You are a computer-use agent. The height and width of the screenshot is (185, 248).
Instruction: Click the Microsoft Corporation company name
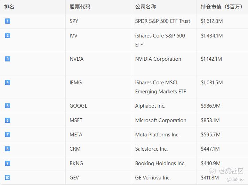pyautogui.click(x=161, y=120)
